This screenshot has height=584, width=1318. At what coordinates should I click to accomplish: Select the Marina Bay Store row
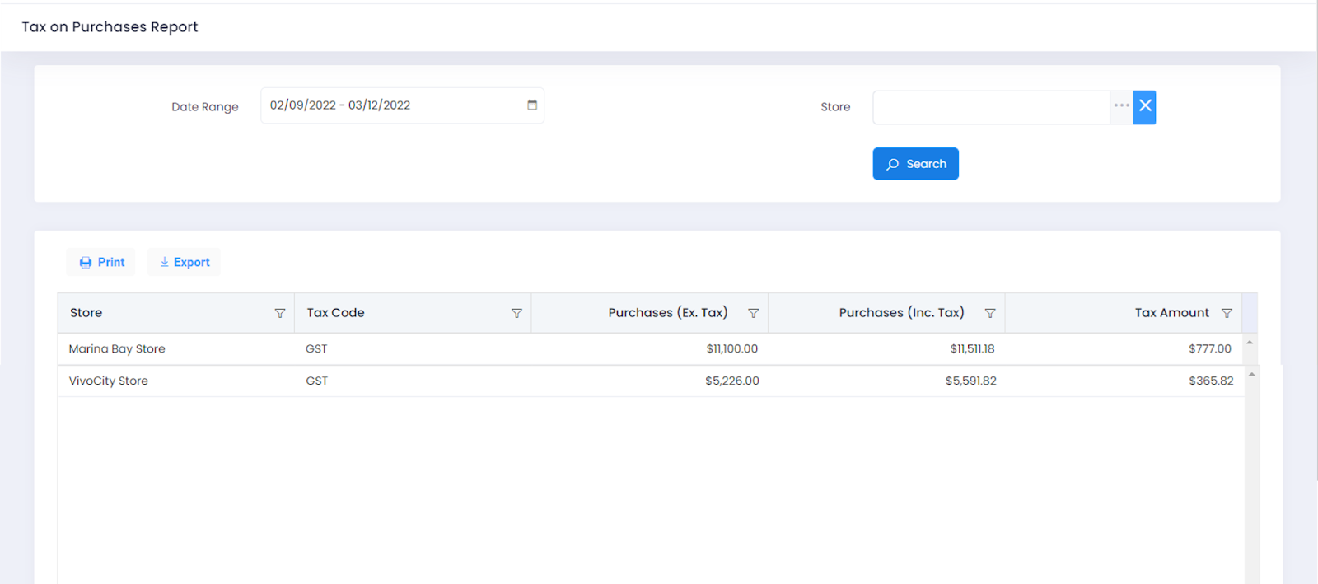(x=117, y=349)
